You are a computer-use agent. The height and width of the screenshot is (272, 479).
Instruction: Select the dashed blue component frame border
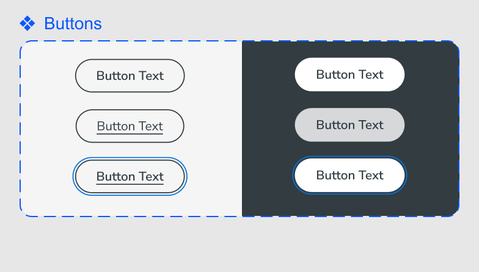[x=21, y=128]
